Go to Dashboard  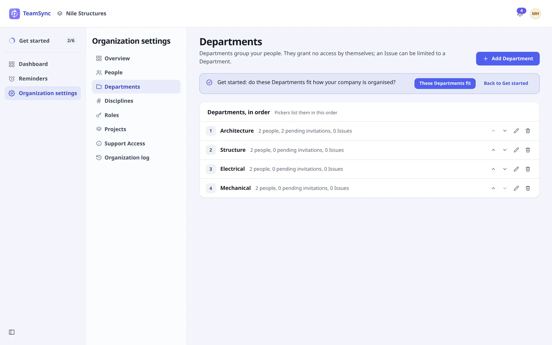(x=43, y=64)
